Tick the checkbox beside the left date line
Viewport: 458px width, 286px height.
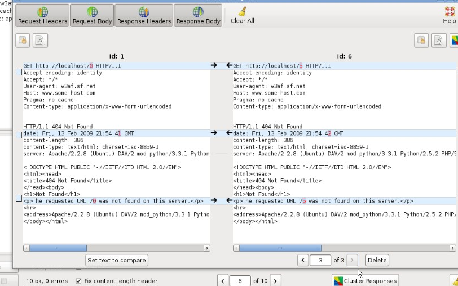point(19,135)
